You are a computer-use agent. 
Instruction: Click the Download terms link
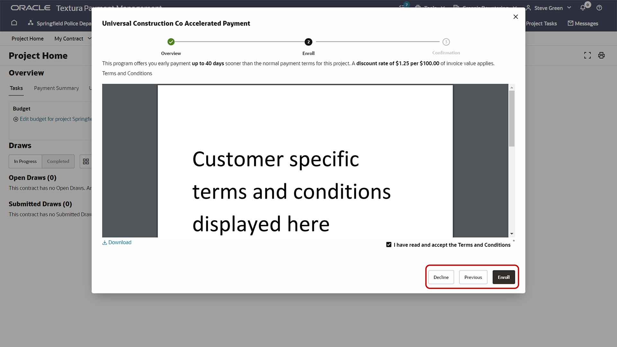tap(117, 243)
